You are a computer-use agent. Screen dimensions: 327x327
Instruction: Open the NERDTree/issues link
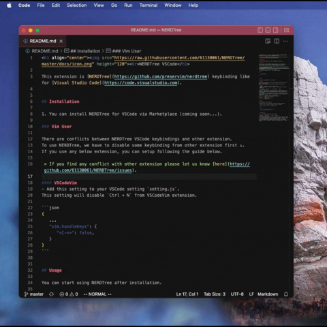point(88,170)
